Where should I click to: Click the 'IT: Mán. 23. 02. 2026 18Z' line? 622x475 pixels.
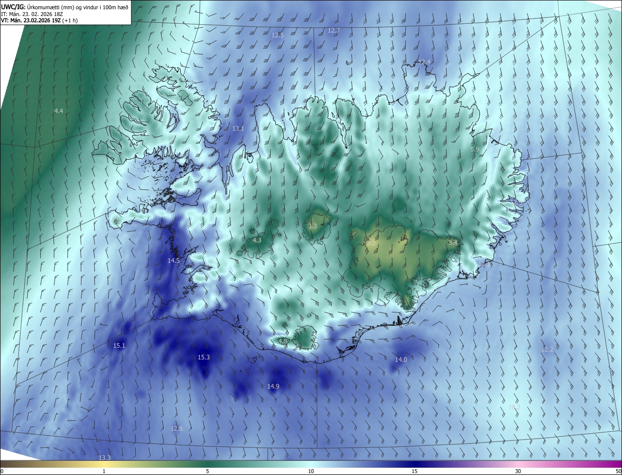point(32,14)
